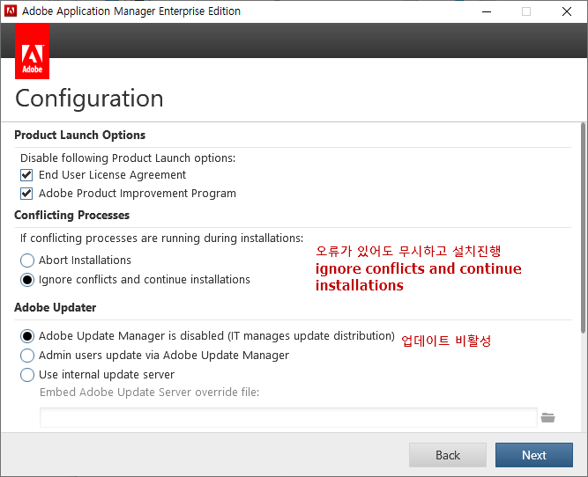Close the Application Manager window
The height and width of the screenshot is (477, 588).
[x=567, y=11]
